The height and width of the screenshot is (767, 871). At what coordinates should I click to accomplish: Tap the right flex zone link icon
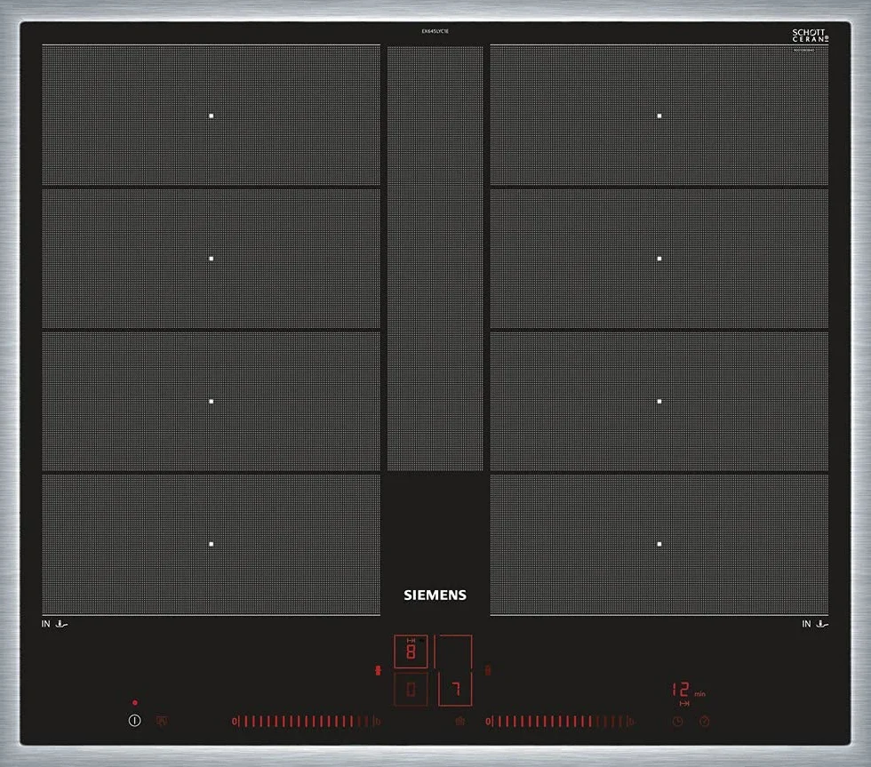488,670
